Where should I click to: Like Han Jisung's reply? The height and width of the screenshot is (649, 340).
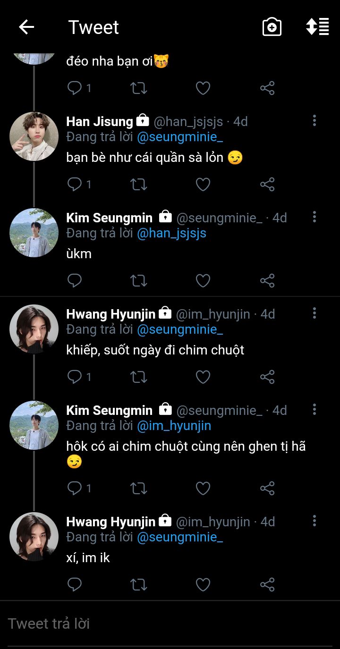click(203, 185)
